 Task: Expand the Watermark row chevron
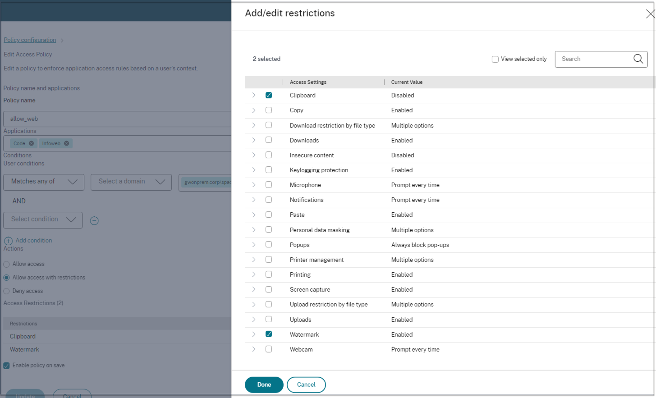[254, 334]
